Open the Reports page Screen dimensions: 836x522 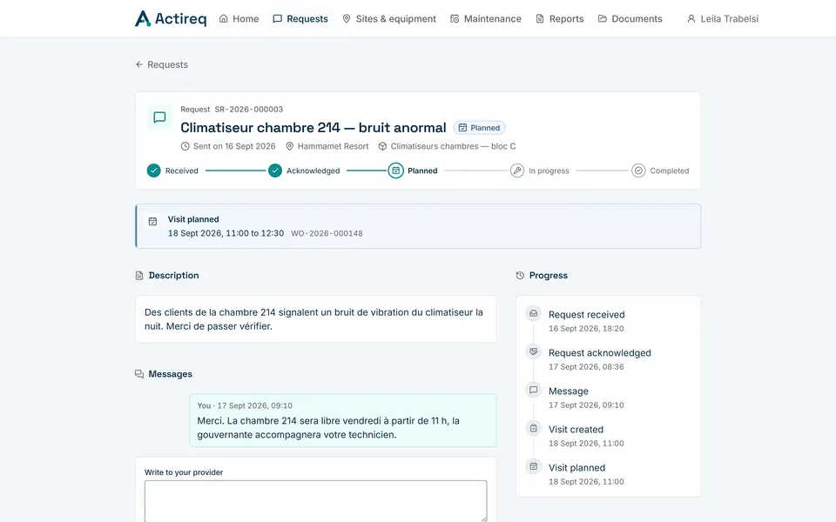[559, 18]
